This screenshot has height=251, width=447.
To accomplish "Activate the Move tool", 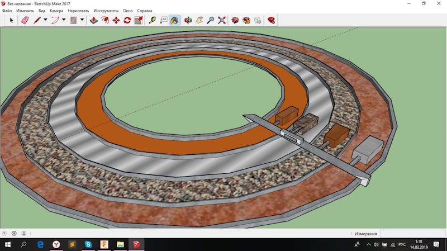I will [x=116, y=20].
